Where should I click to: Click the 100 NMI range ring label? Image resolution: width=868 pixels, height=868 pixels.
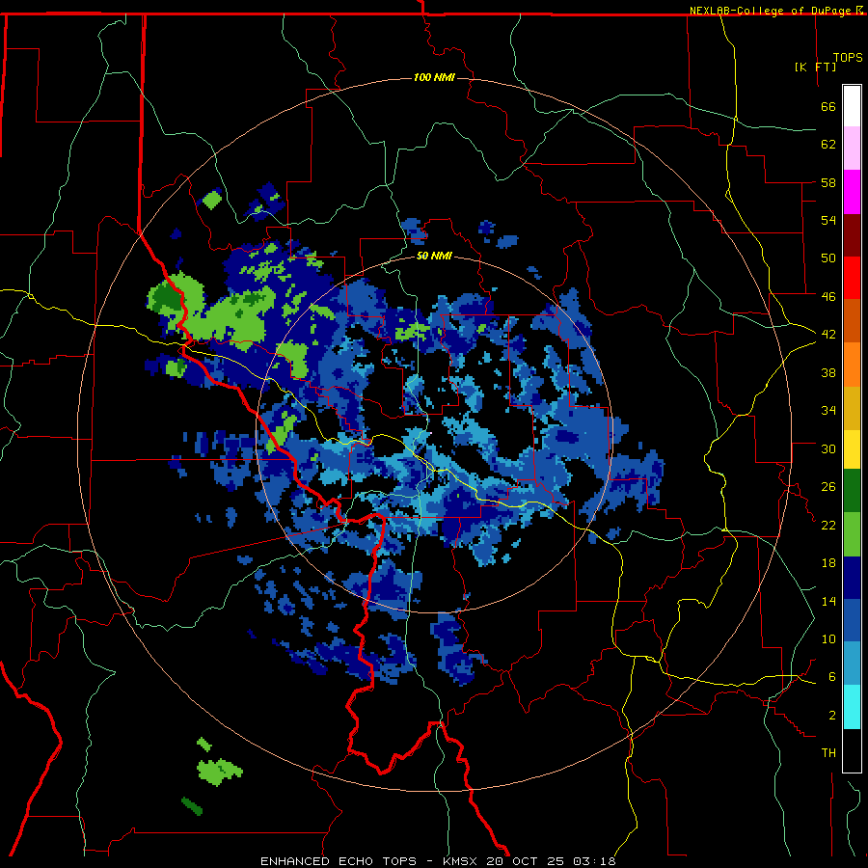click(x=434, y=77)
